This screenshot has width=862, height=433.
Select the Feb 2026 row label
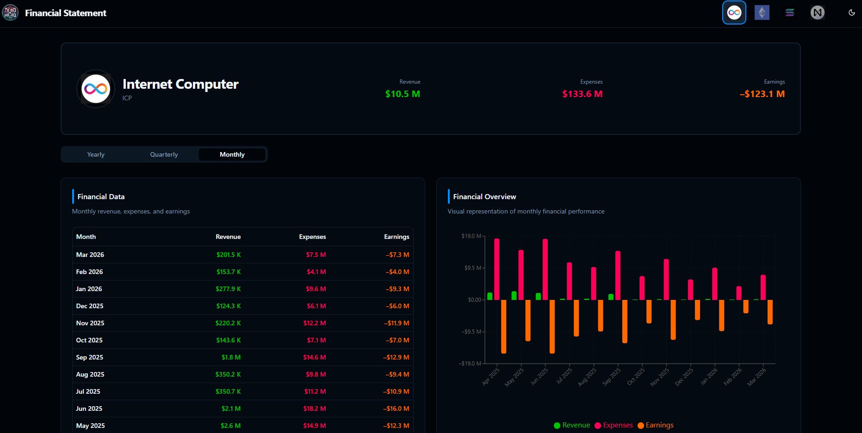pyautogui.click(x=89, y=272)
